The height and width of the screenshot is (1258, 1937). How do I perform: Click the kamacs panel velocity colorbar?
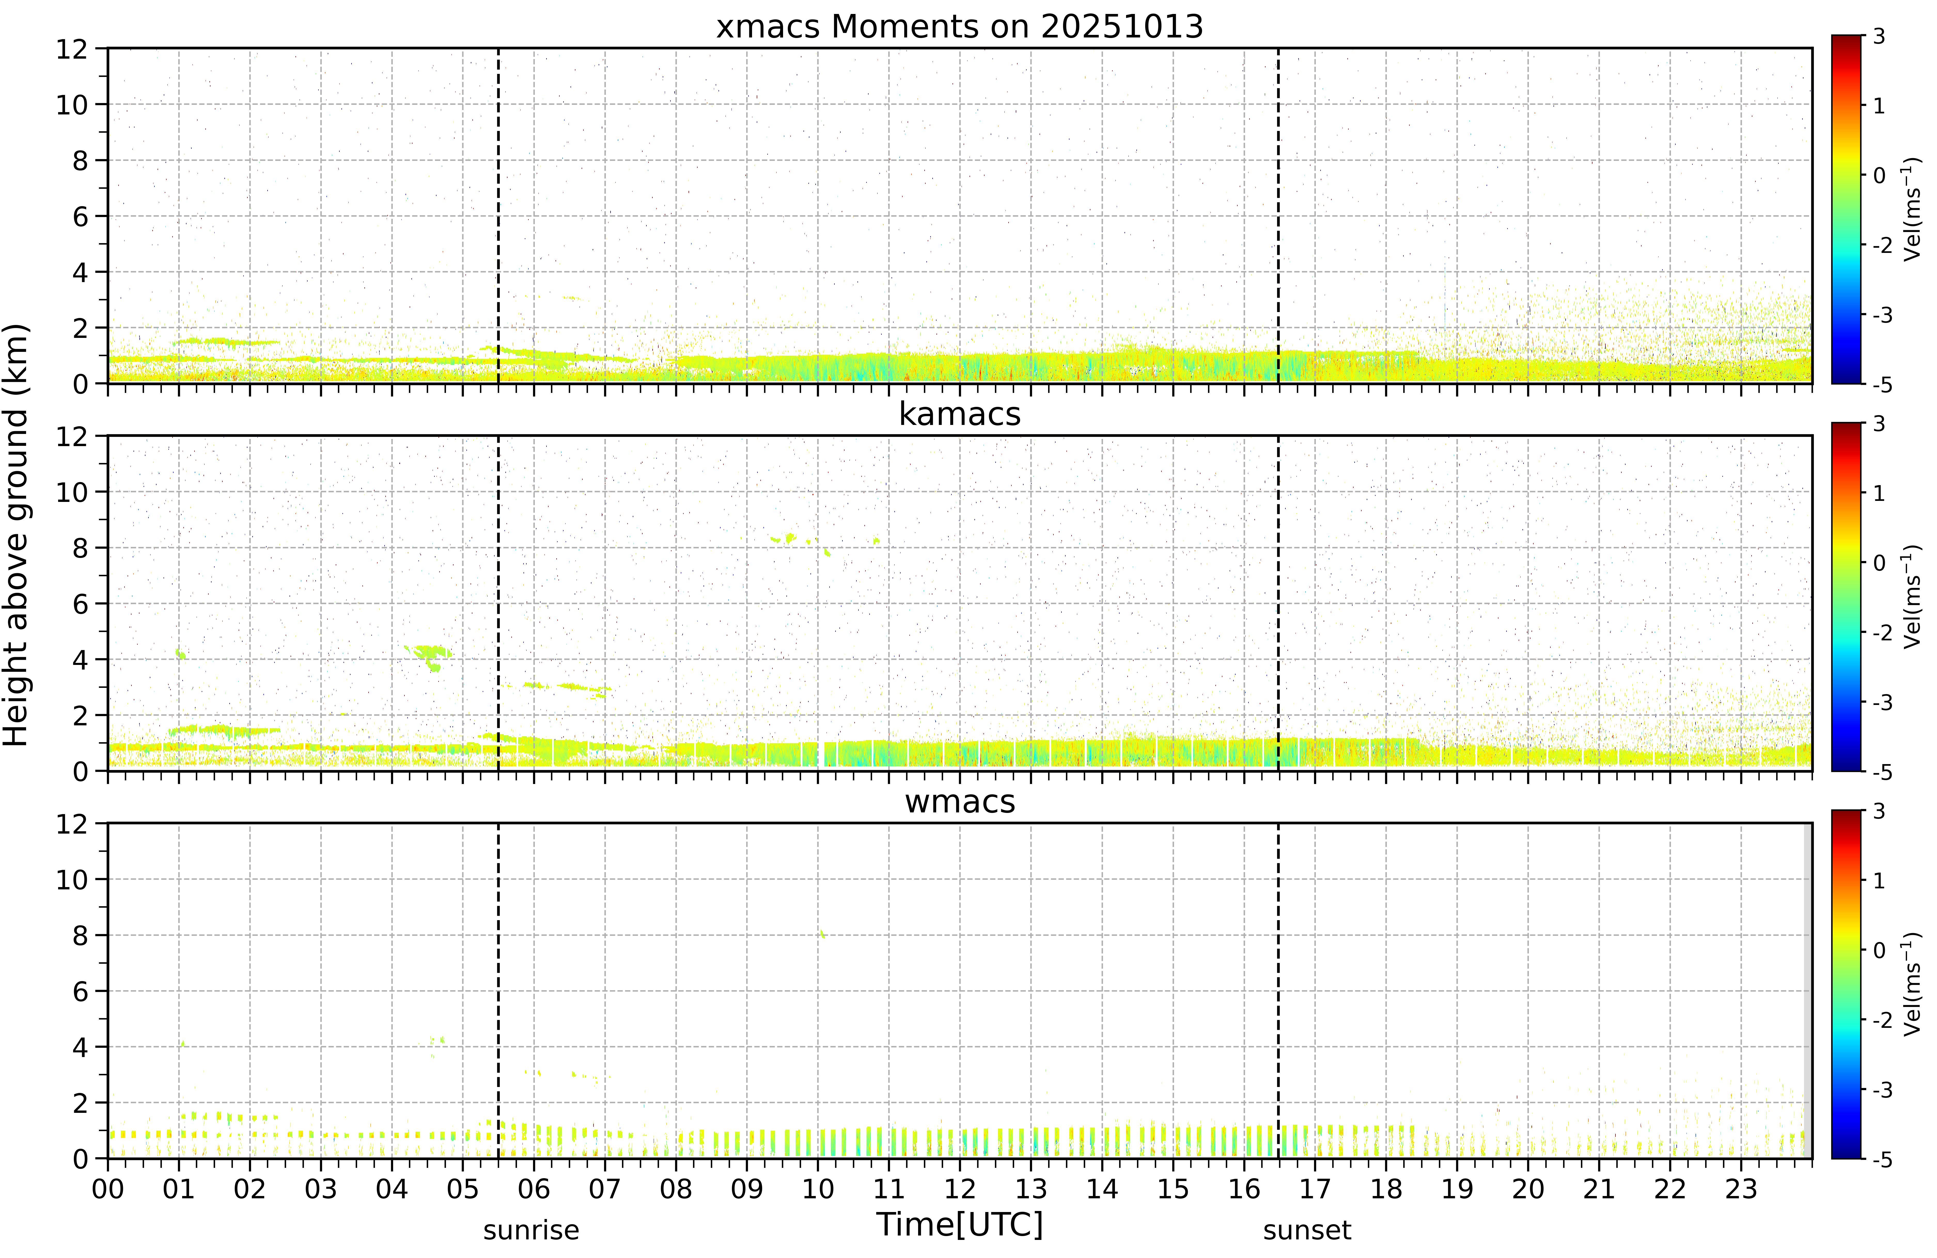coord(1846,597)
